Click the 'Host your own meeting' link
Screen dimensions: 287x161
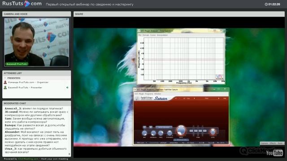click(x=55, y=159)
